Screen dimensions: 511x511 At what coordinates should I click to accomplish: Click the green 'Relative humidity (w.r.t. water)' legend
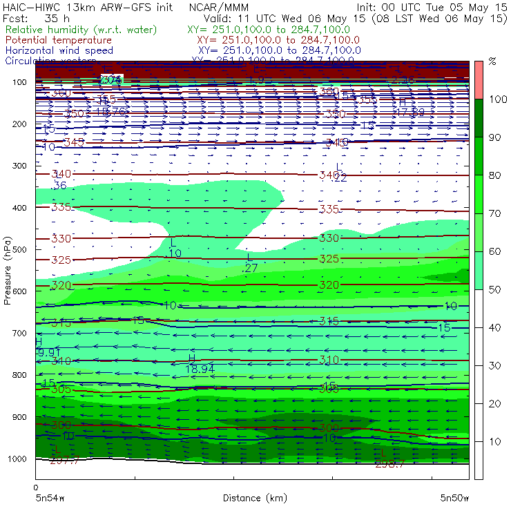tap(81, 30)
